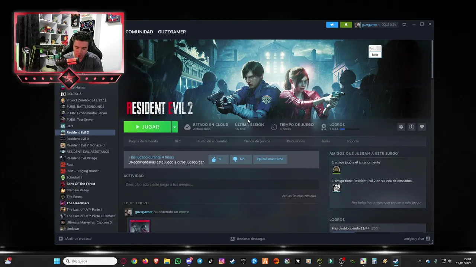
Task: Click the No thumbs-down button
Action: [x=241, y=159]
